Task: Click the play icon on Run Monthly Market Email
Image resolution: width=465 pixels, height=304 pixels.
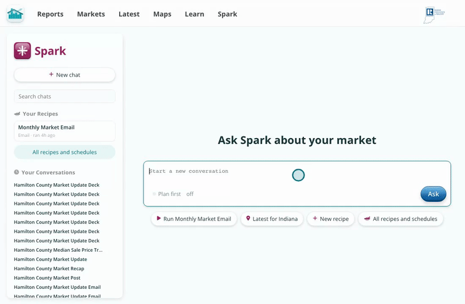Action: [159, 219]
